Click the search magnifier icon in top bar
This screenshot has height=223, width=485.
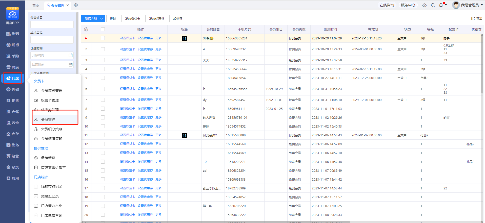[433, 5]
